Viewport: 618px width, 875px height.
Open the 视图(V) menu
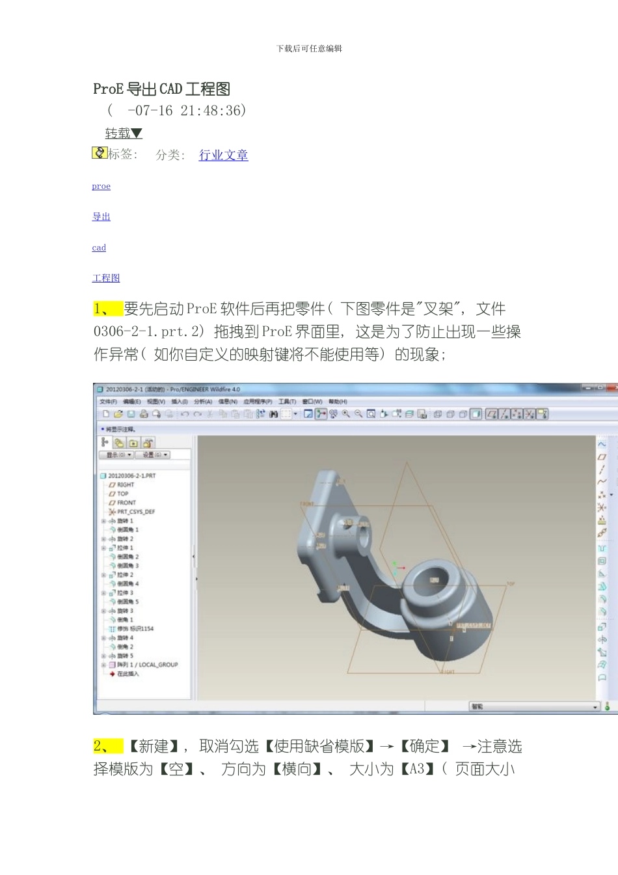point(156,402)
